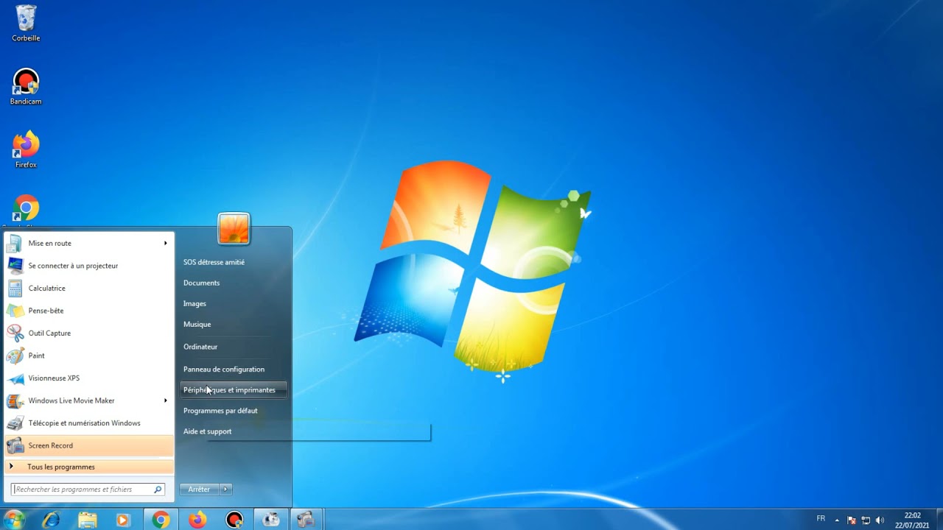Image resolution: width=943 pixels, height=530 pixels.
Task: Open Action Center flag icon in tray
Action: [x=852, y=520]
